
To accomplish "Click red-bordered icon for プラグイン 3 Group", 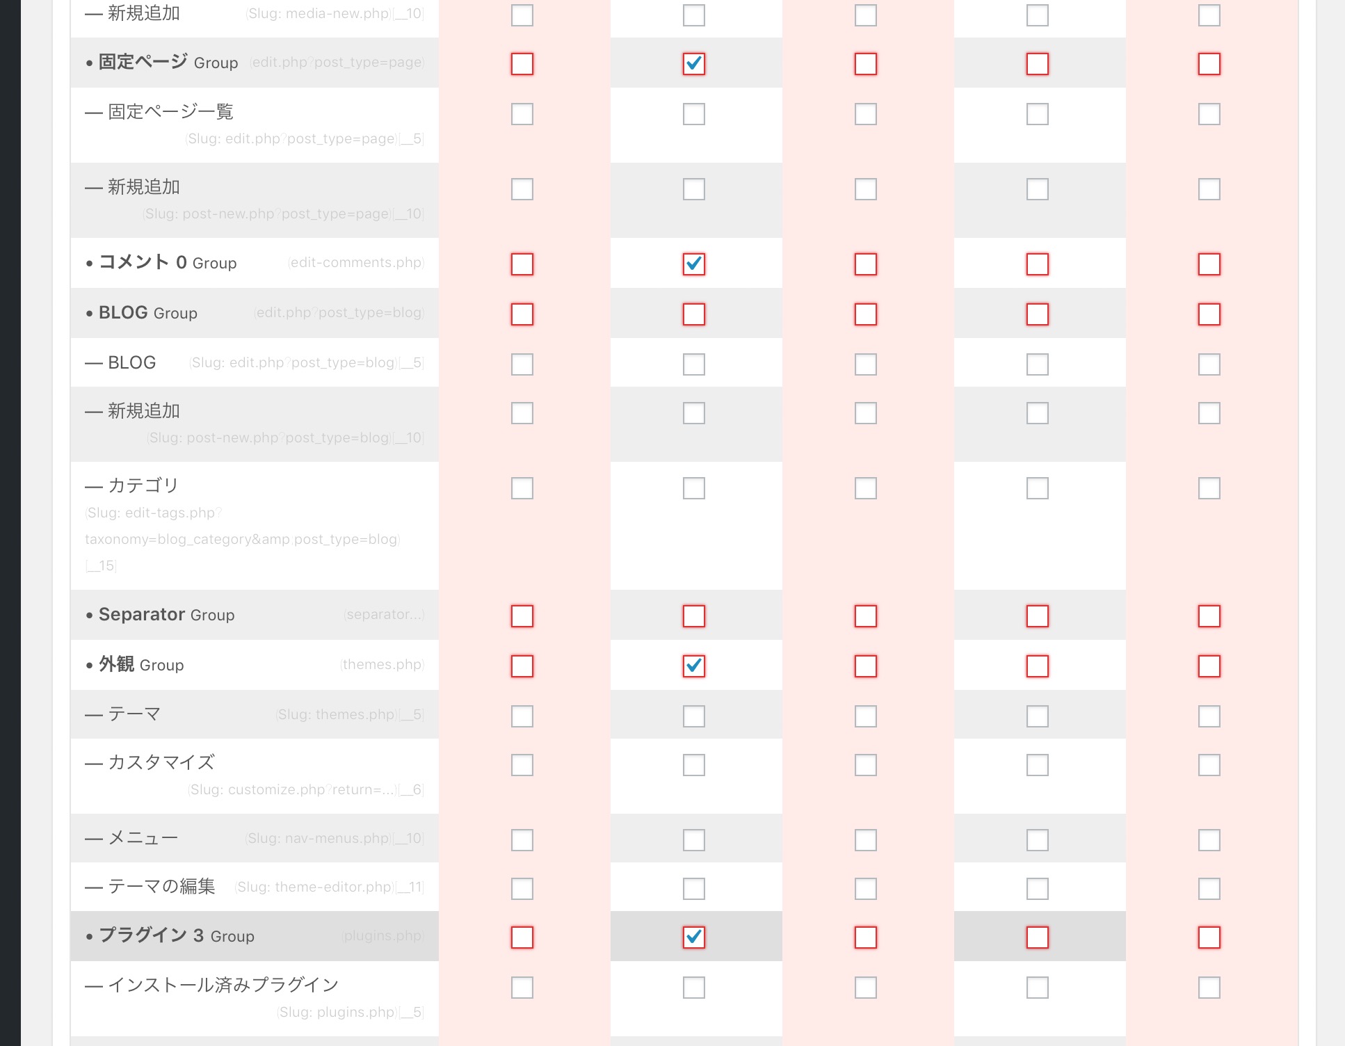I will point(522,937).
